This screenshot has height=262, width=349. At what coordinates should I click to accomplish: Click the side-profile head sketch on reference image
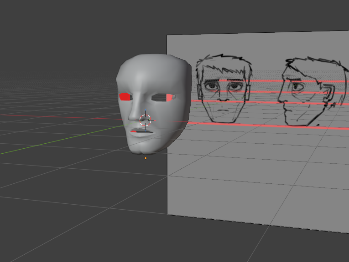pos(314,91)
